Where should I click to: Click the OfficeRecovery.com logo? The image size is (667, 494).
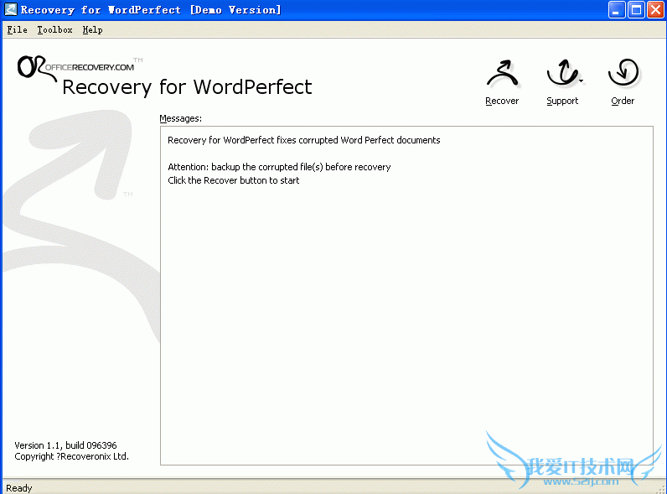pos(75,66)
